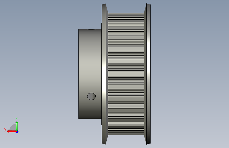
Task: Click the green Y axis arrow
Action: (x=17, y=126)
